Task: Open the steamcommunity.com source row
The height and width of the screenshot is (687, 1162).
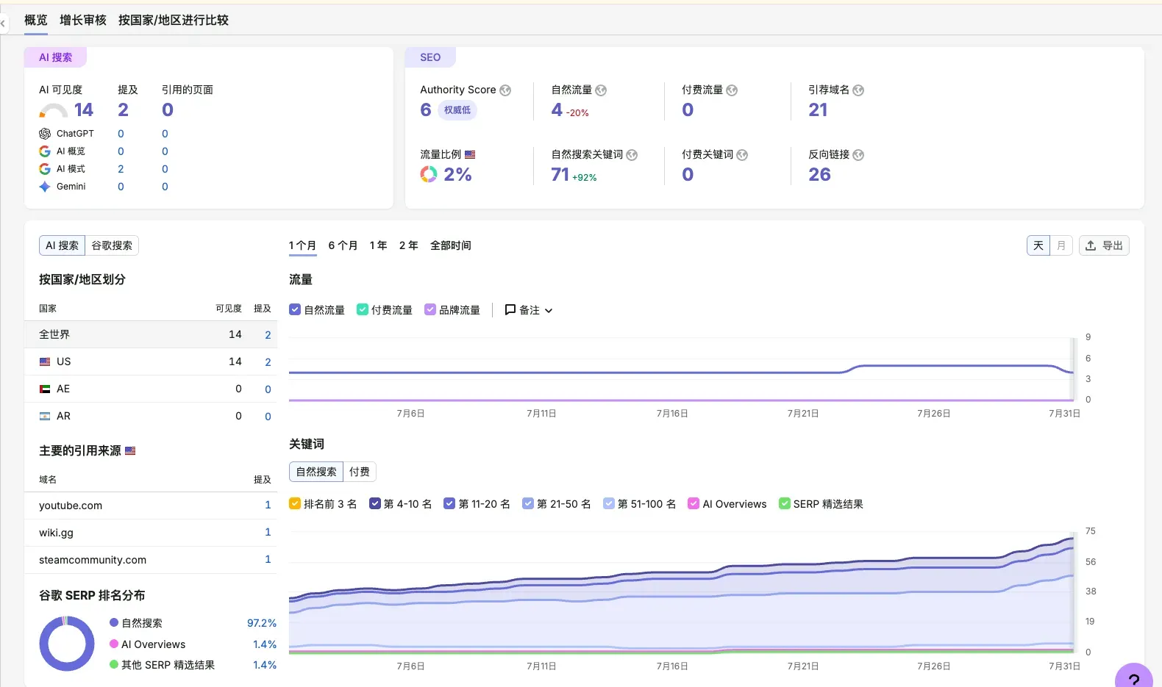Action: click(x=151, y=560)
